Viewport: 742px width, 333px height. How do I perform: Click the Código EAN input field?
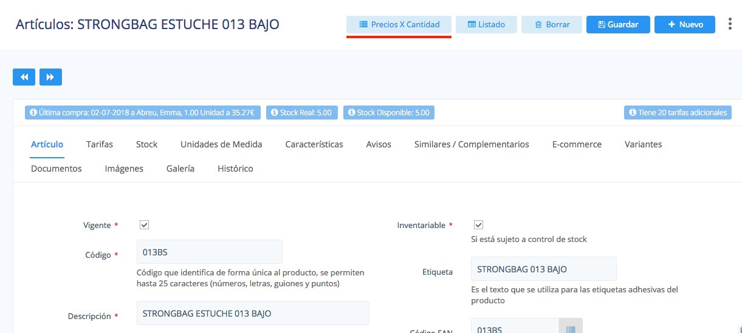pyautogui.click(x=515, y=326)
